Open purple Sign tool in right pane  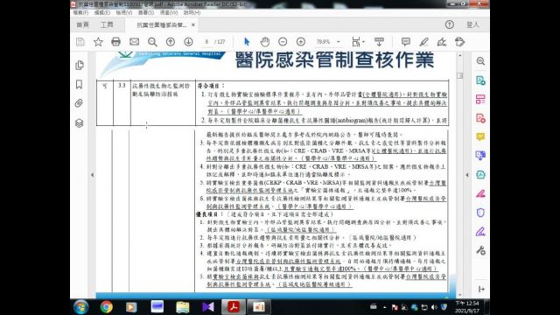click(x=480, y=232)
